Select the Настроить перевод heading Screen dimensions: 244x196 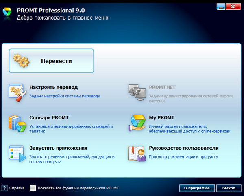coord(54,87)
